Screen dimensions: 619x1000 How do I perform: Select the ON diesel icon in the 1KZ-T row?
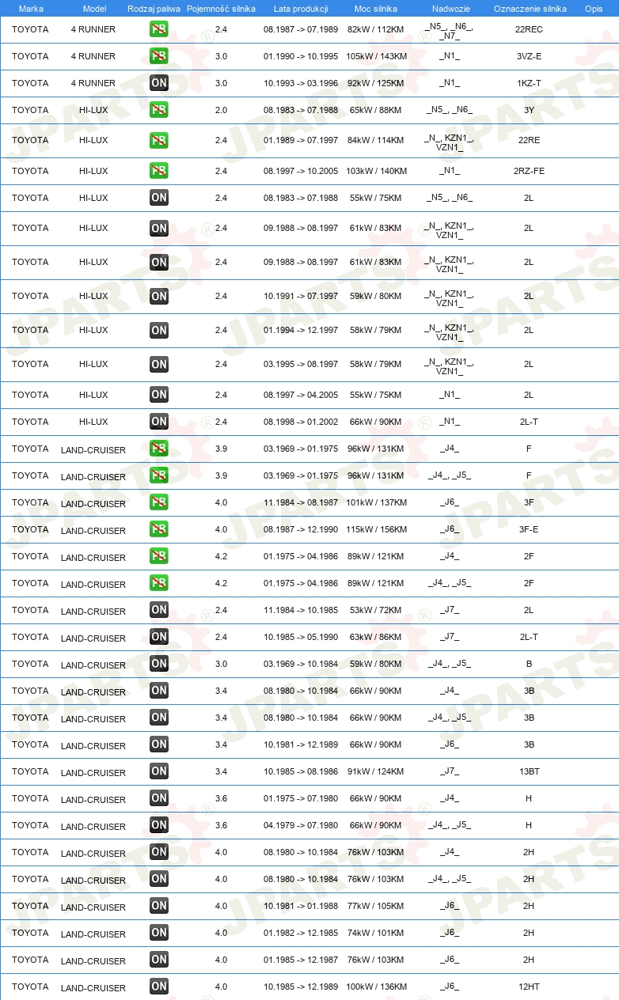pyautogui.click(x=158, y=83)
